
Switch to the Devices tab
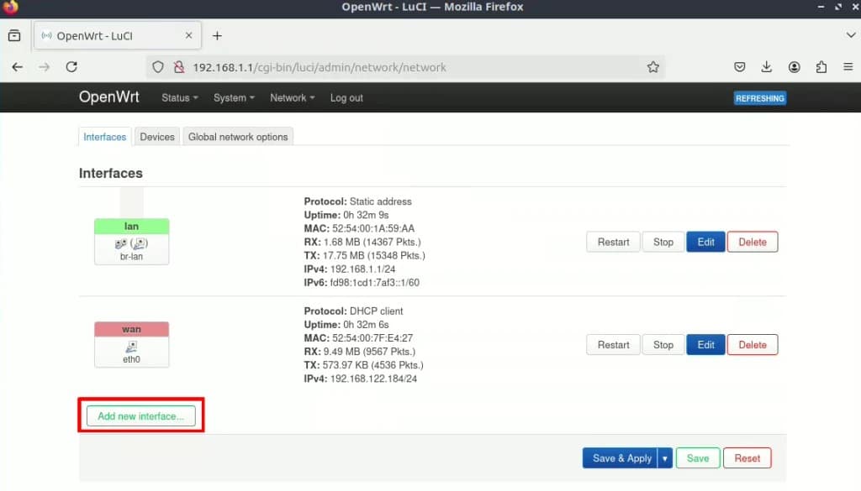(x=157, y=137)
